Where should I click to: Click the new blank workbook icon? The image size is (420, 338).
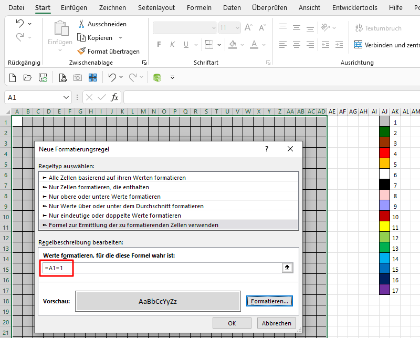click(x=14, y=78)
